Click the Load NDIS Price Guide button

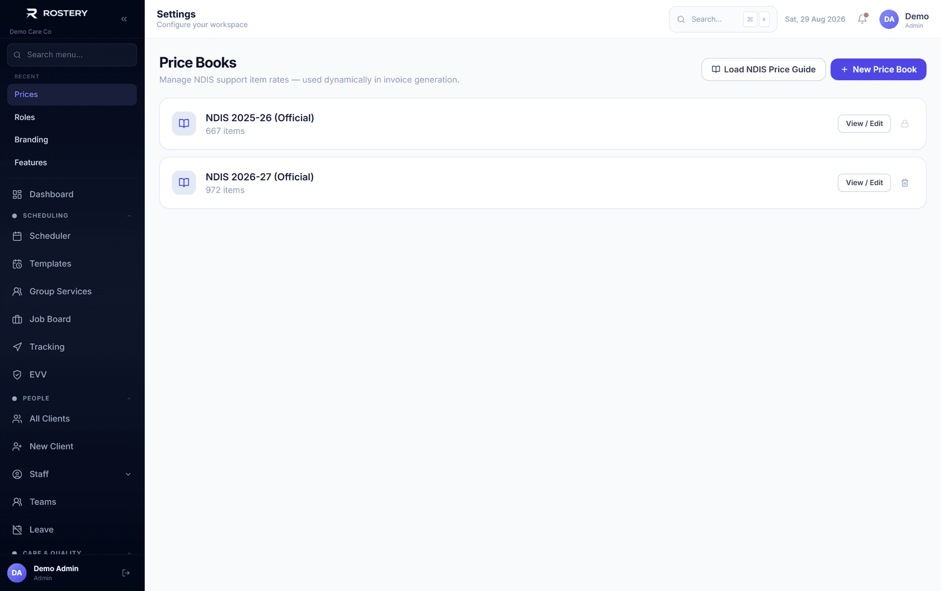click(763, 69)
